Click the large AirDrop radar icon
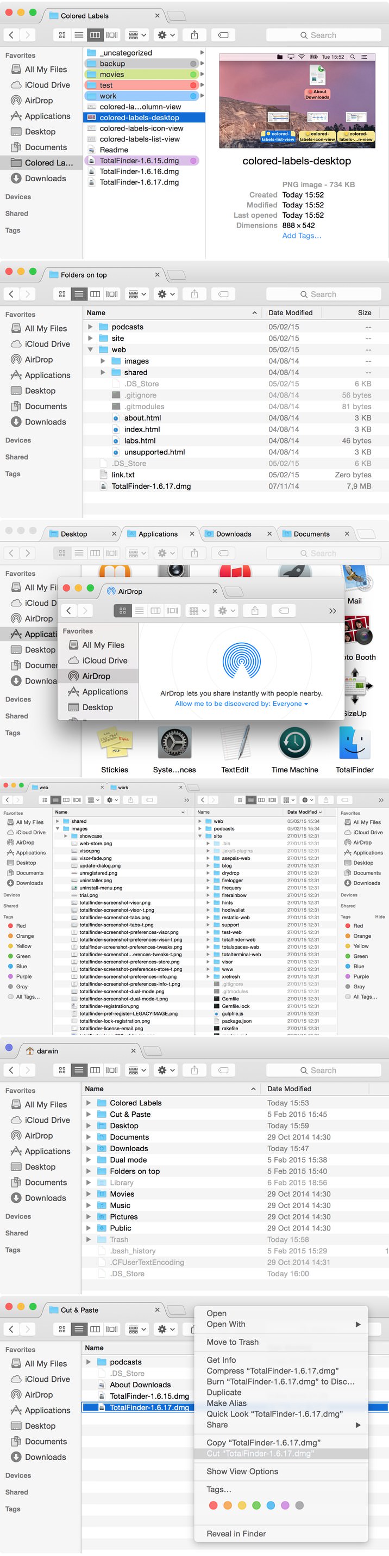Screen dimensions: 389x1556 coord(241,660)
